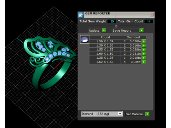The image size is (171, 128).
Task: Click the green arrow for 1.60 X 1.60 row
Action: click(x=144, y=54)
